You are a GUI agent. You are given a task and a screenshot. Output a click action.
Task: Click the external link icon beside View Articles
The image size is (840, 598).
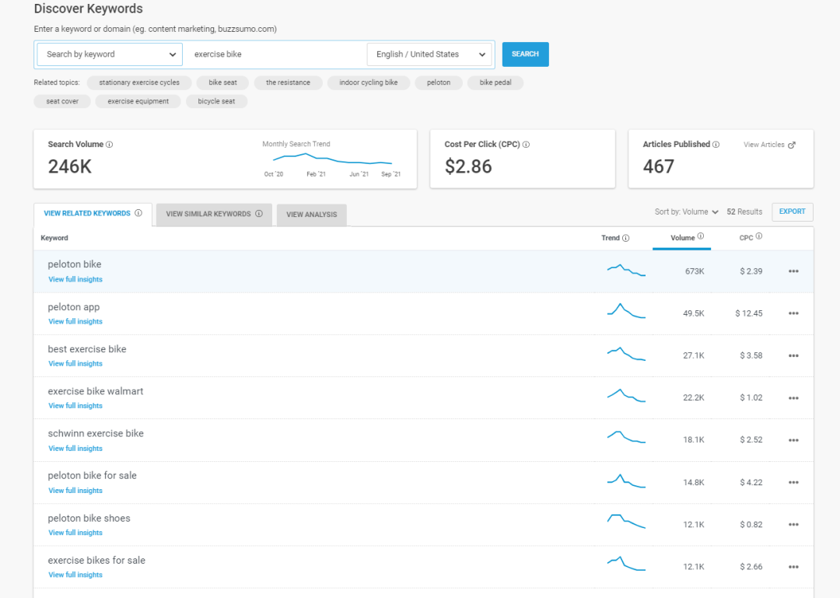point(792,145)
